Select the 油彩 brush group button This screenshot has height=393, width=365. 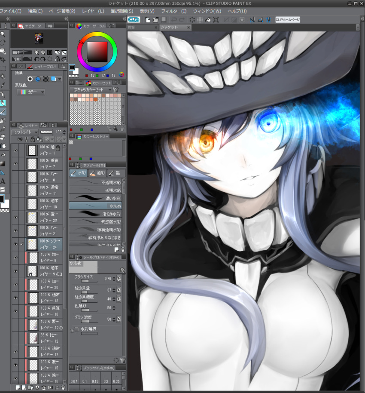(x=97, y=173)
